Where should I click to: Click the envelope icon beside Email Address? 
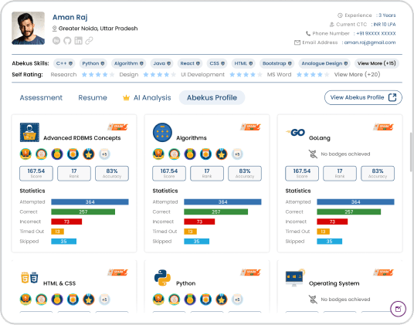point(297,42)
